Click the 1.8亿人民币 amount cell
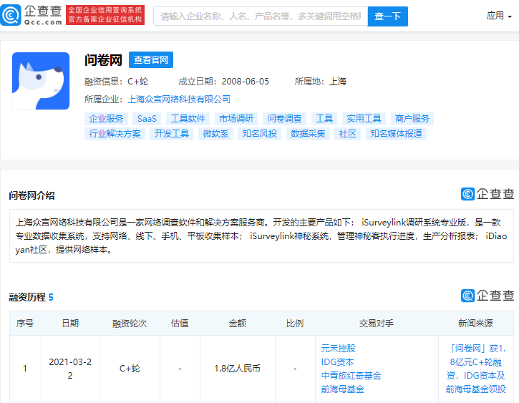Screen dimensions: 519x403 point(238,369)
